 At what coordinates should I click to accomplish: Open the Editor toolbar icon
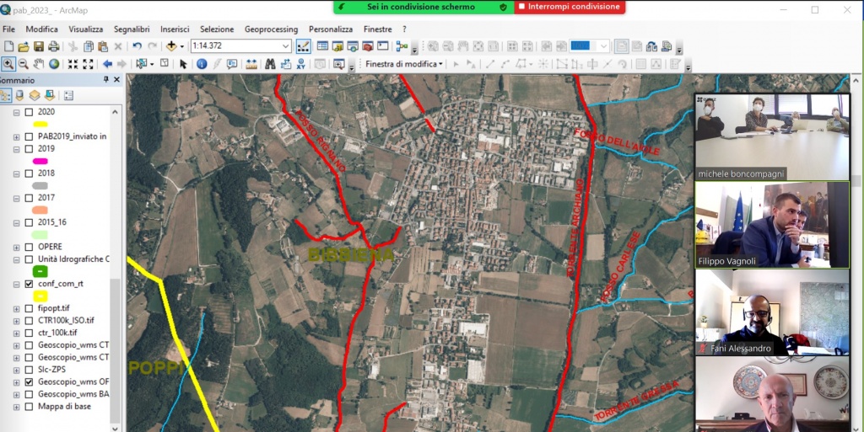pos(304,46)
